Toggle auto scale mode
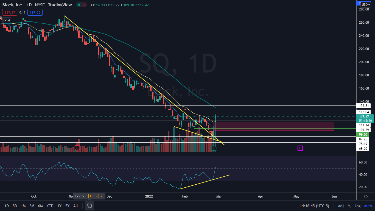 tap(368, 206)
